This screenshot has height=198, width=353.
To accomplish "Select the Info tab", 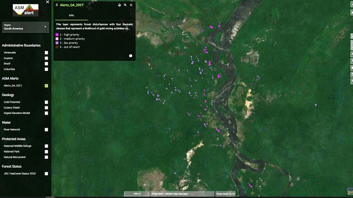I will tap(71, 16).
